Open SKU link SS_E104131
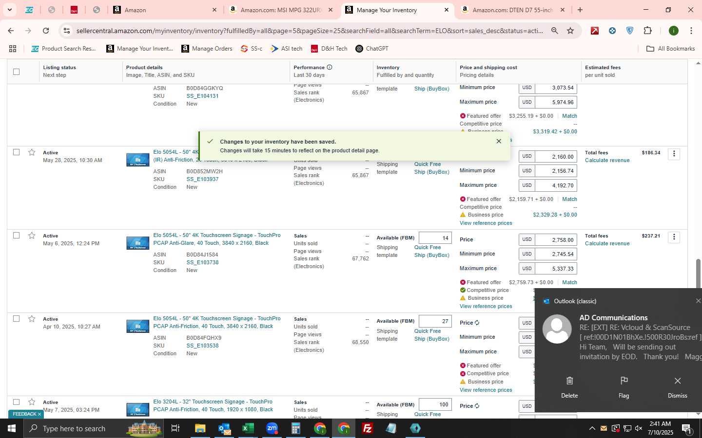 [x=202, y=96]
